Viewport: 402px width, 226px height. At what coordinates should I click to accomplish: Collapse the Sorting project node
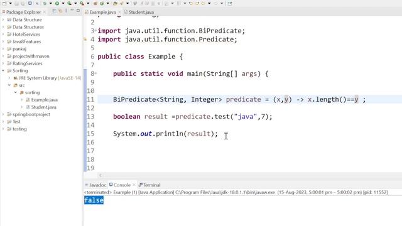[x=3, y=70]
